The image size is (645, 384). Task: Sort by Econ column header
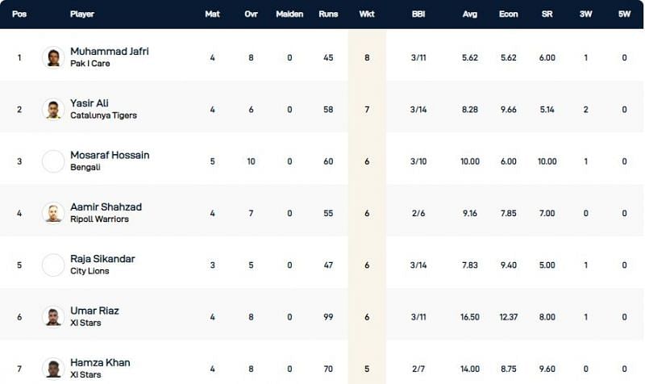(x=509, y=15)
